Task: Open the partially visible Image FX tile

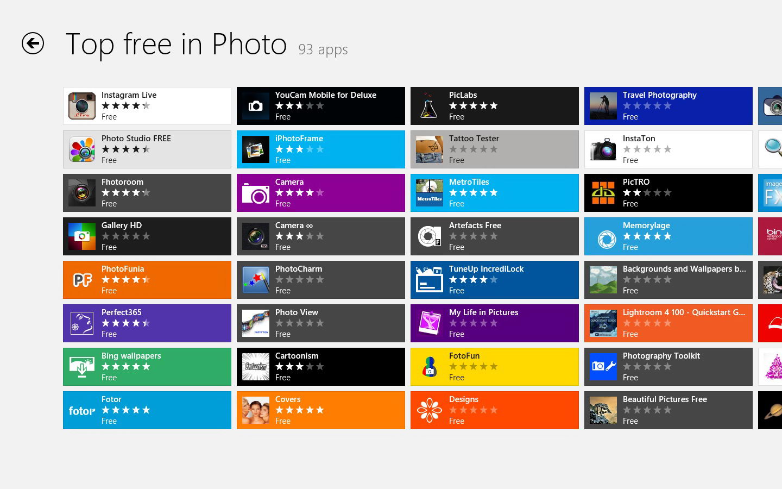Action: (x=770, y=193)
